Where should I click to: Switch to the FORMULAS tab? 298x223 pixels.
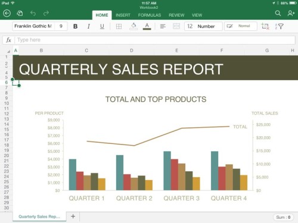click(x=150, y=15)
